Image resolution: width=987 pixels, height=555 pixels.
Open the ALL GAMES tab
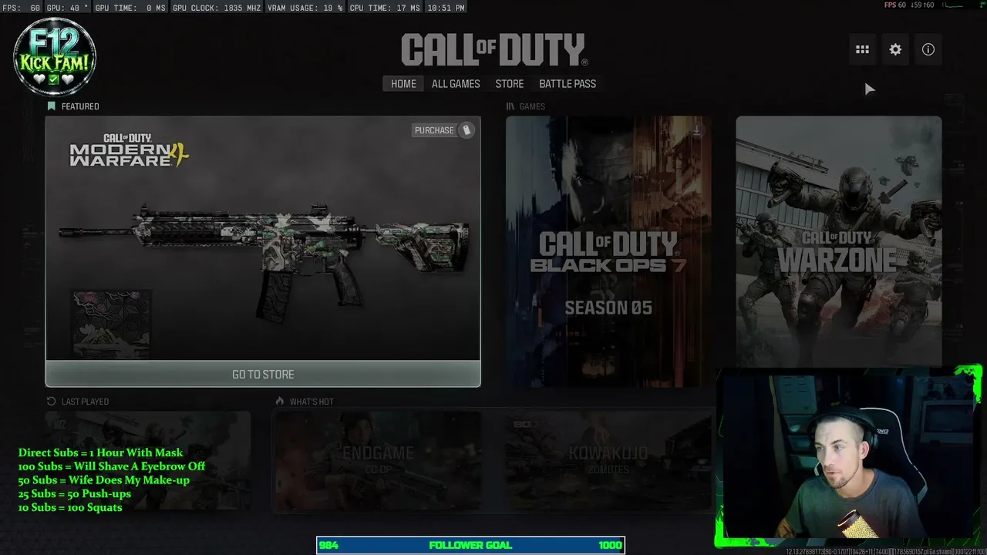(456, 84)
